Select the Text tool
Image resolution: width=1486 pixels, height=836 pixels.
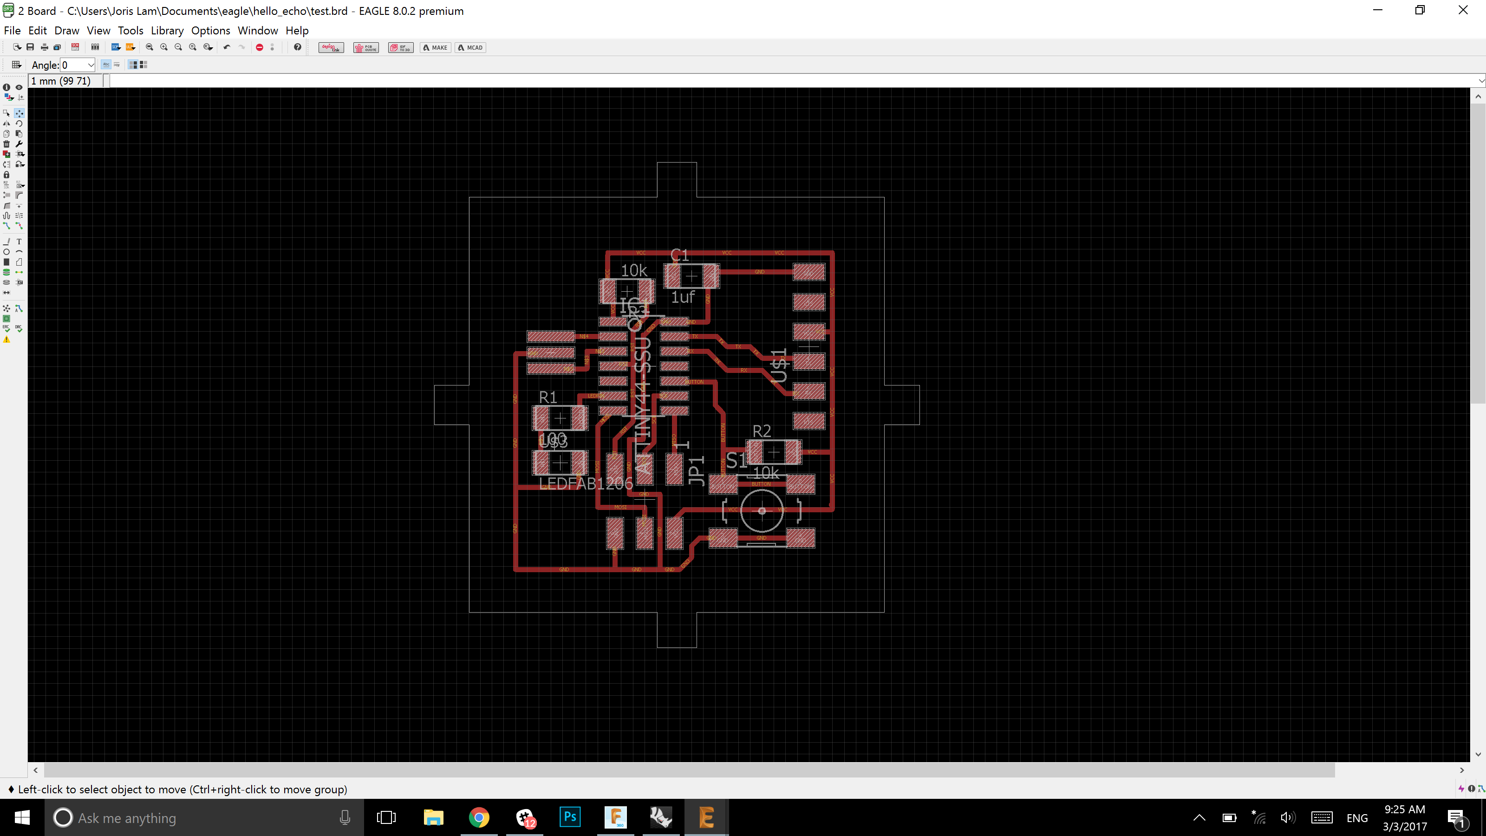(x=19, y=242)
